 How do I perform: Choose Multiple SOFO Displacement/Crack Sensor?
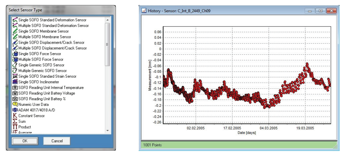[x=52, y=48]
